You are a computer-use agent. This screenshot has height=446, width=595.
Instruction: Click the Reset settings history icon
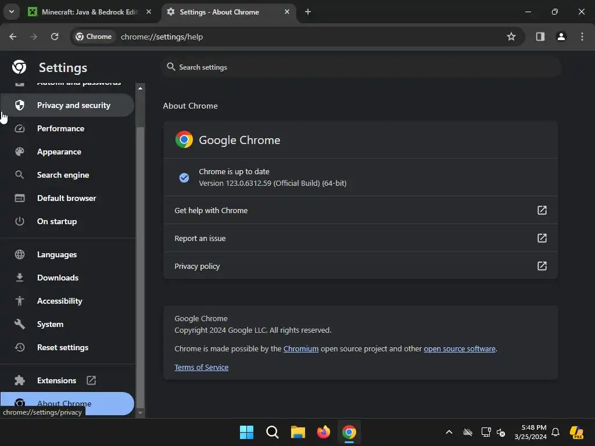coord(20,347)
